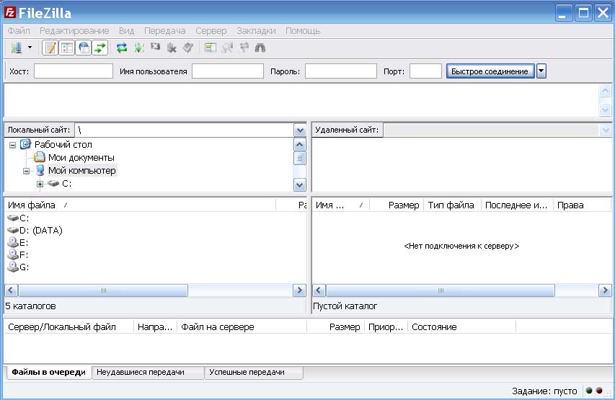Sort local files by Имя файла column
Screen dimensions: 615x400
tap(140, 205)
